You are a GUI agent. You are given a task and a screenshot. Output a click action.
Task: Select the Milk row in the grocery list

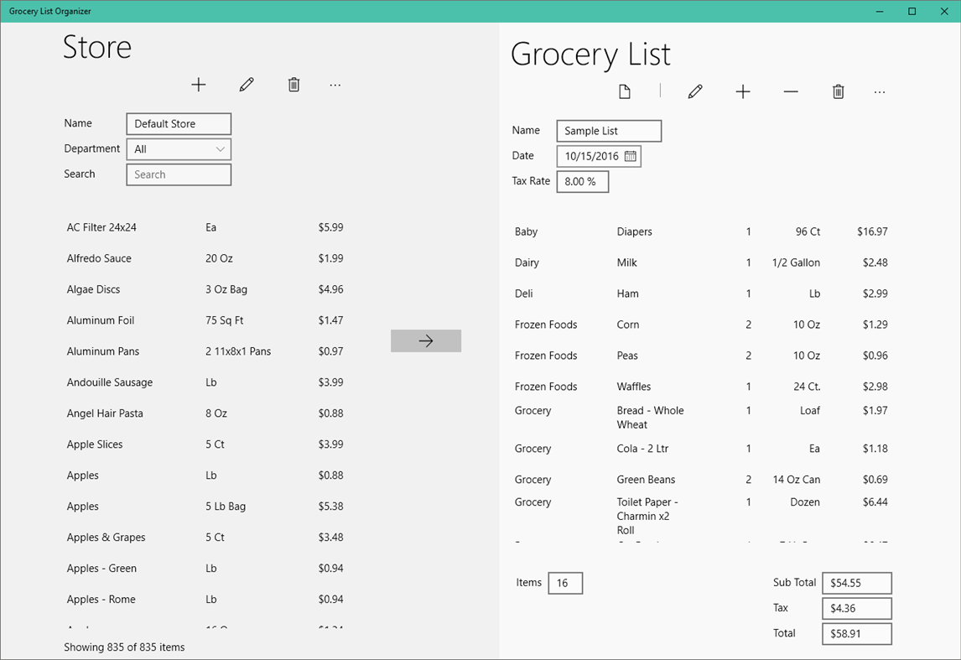coord(671,262)
